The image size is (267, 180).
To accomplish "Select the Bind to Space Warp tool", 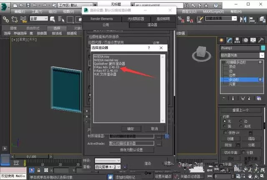I will (23, 20).
